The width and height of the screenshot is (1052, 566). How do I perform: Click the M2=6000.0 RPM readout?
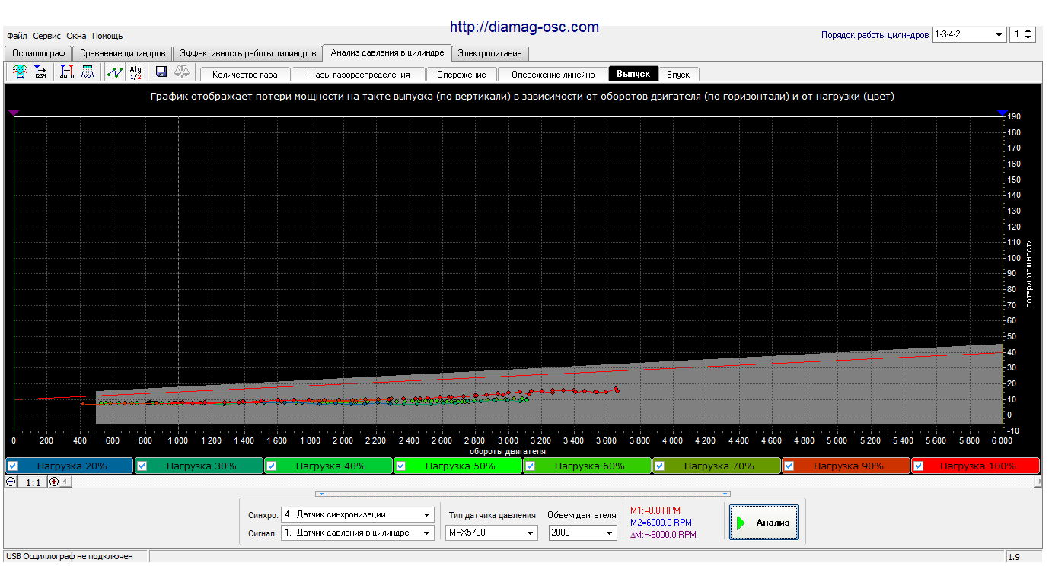click(661, 523)
